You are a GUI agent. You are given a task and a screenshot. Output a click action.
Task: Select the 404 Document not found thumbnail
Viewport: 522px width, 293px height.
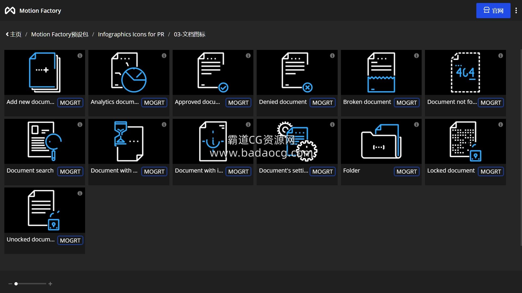pos(465,72)
